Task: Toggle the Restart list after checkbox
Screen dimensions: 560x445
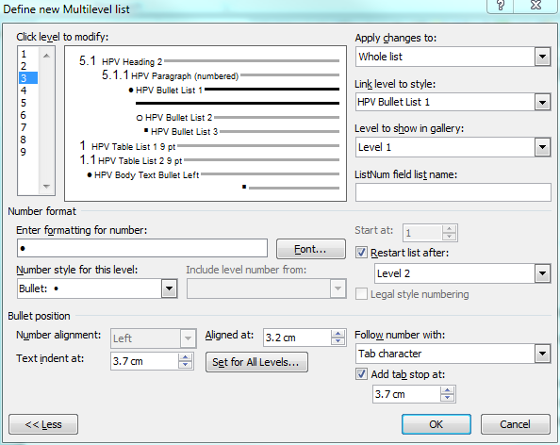Action: pyautogui.click(x=361, y=253)
